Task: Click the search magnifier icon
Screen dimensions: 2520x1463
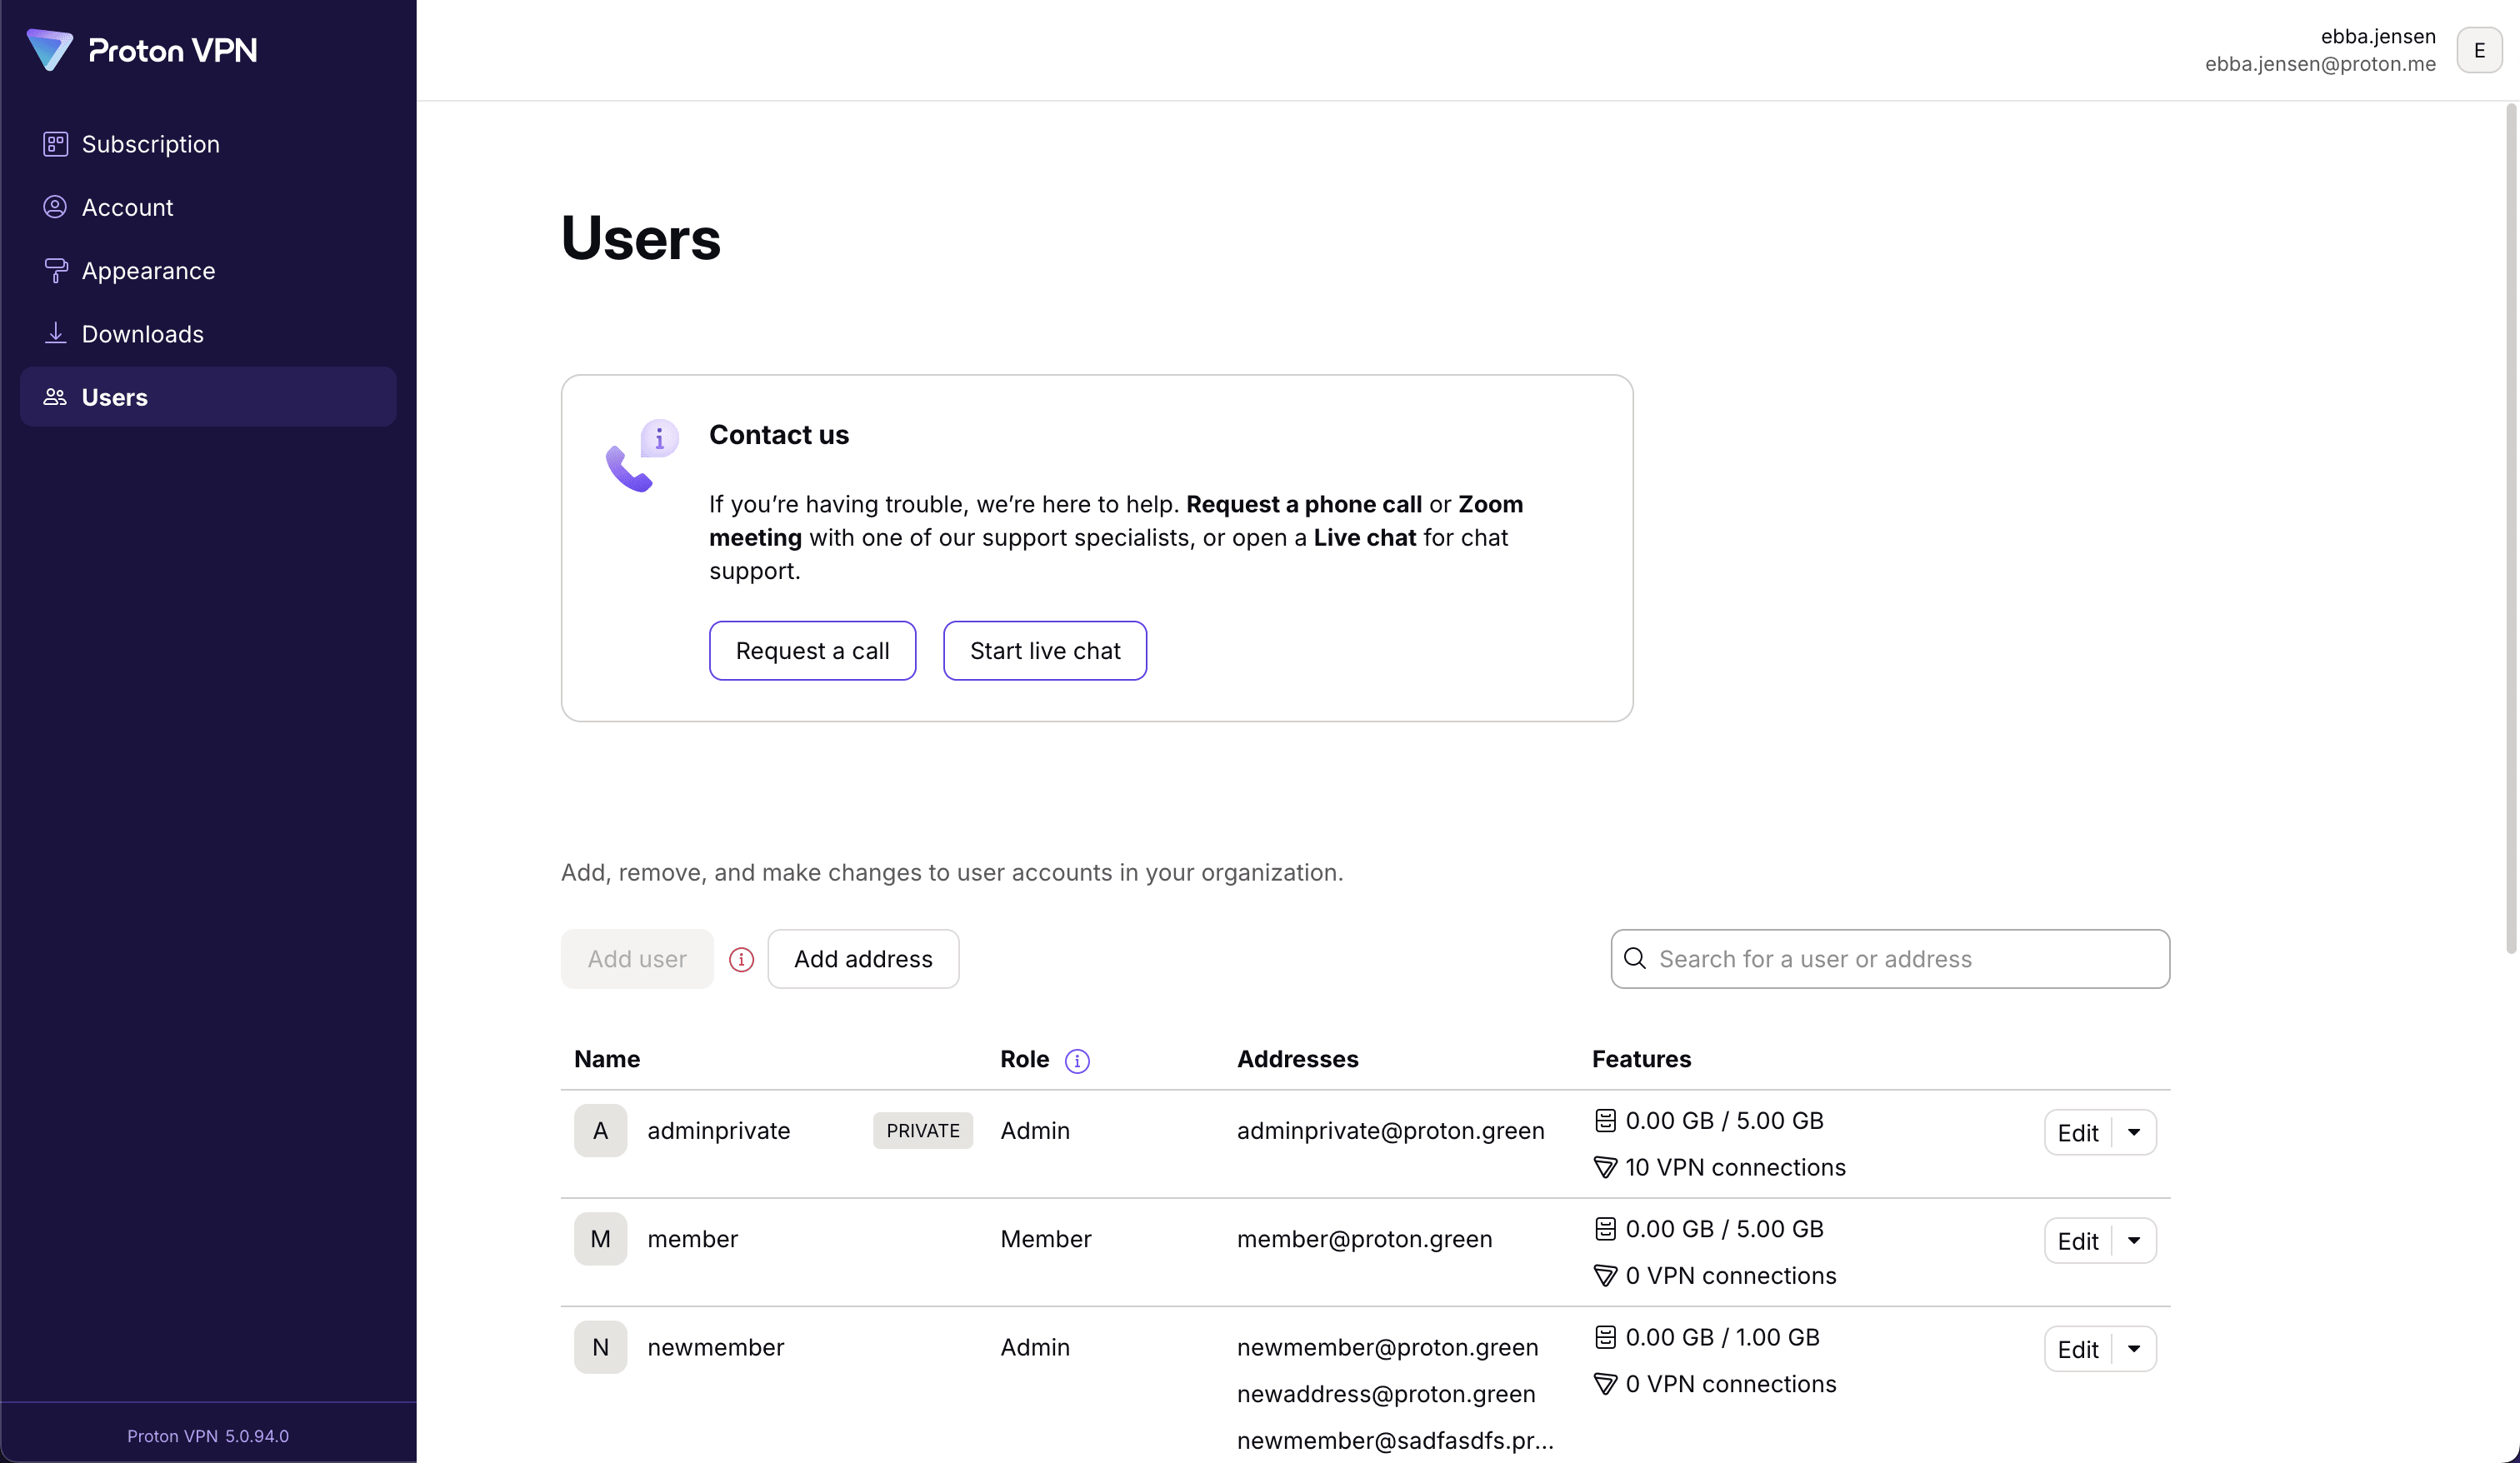Action: coord(1635,958)
